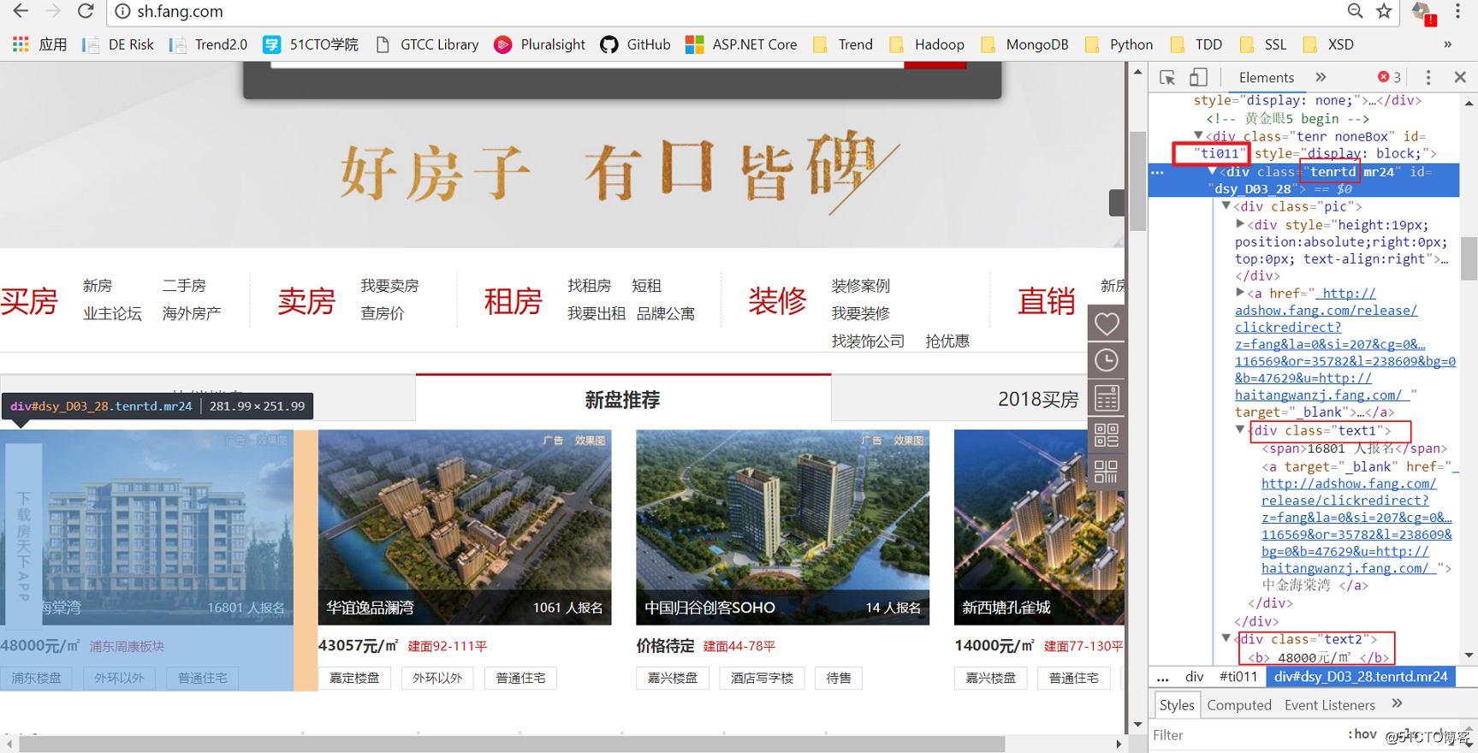This screenshot has height=753, width=1478.
Task: Click the 嘉定楼盘 tag button
Action: pyautogui.click(x=354, y=679)
